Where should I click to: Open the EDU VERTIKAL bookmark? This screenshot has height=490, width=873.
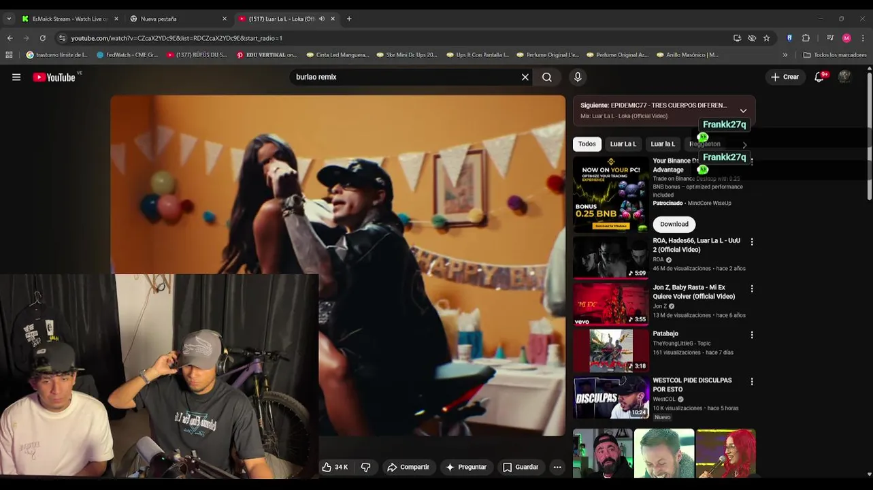click(x=267, y=54)
